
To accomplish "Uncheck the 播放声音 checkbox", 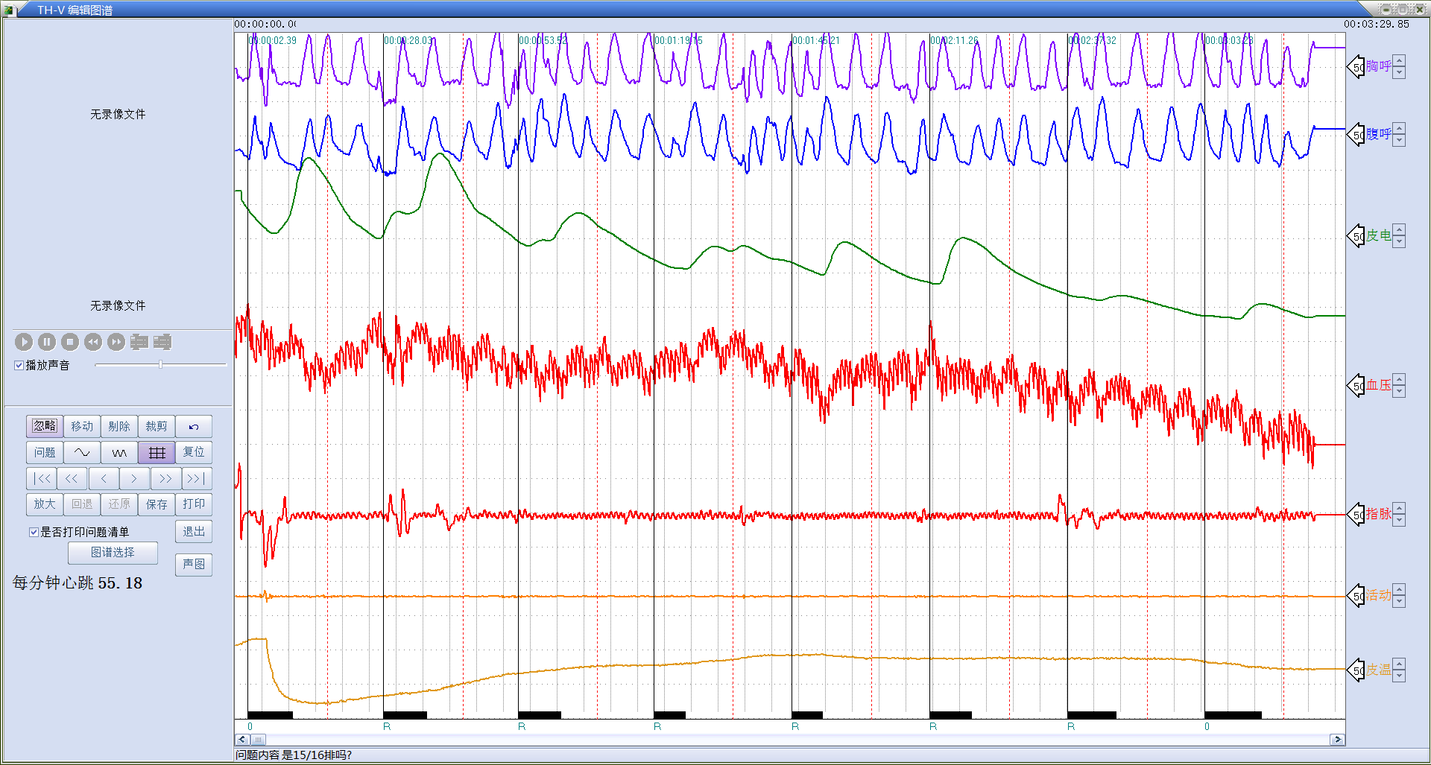I will coord(19,366).
